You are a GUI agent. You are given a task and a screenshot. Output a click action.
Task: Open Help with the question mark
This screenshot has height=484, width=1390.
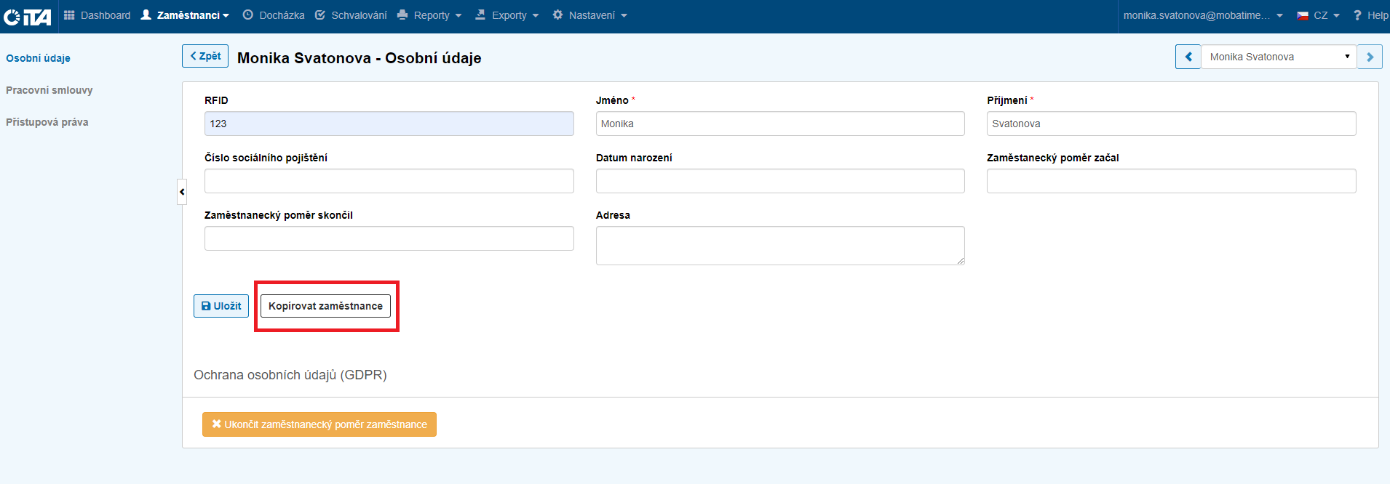pos(1370,15)
